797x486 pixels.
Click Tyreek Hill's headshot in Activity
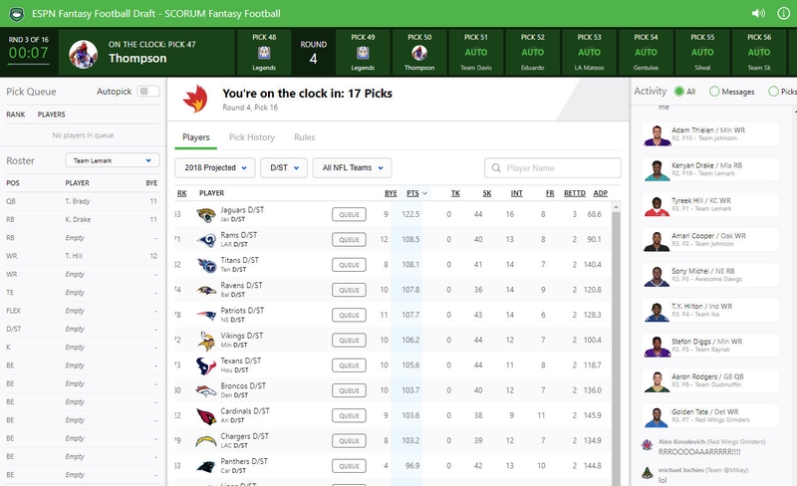pyautogui.click(x=657, y=205)
